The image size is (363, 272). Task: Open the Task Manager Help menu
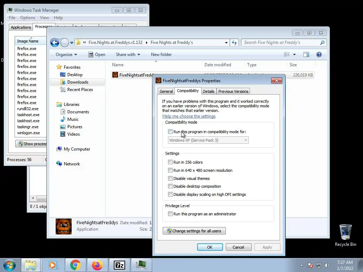click(58, 18)
